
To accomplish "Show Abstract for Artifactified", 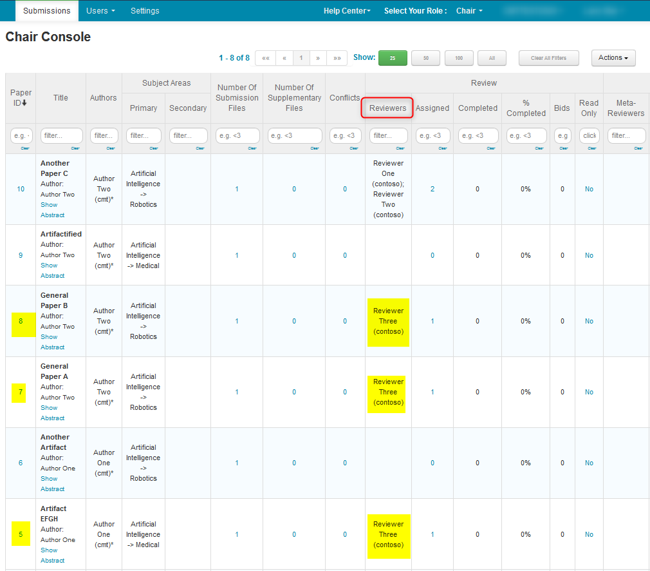I will 52,270.
